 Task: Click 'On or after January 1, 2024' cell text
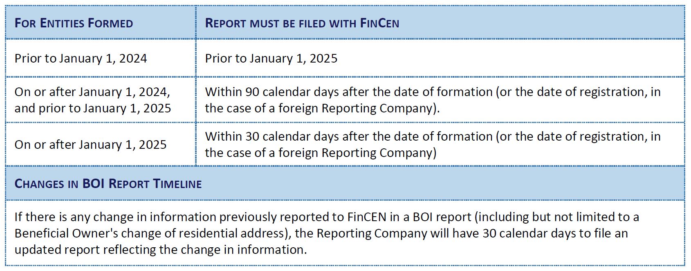click(92, 92)
